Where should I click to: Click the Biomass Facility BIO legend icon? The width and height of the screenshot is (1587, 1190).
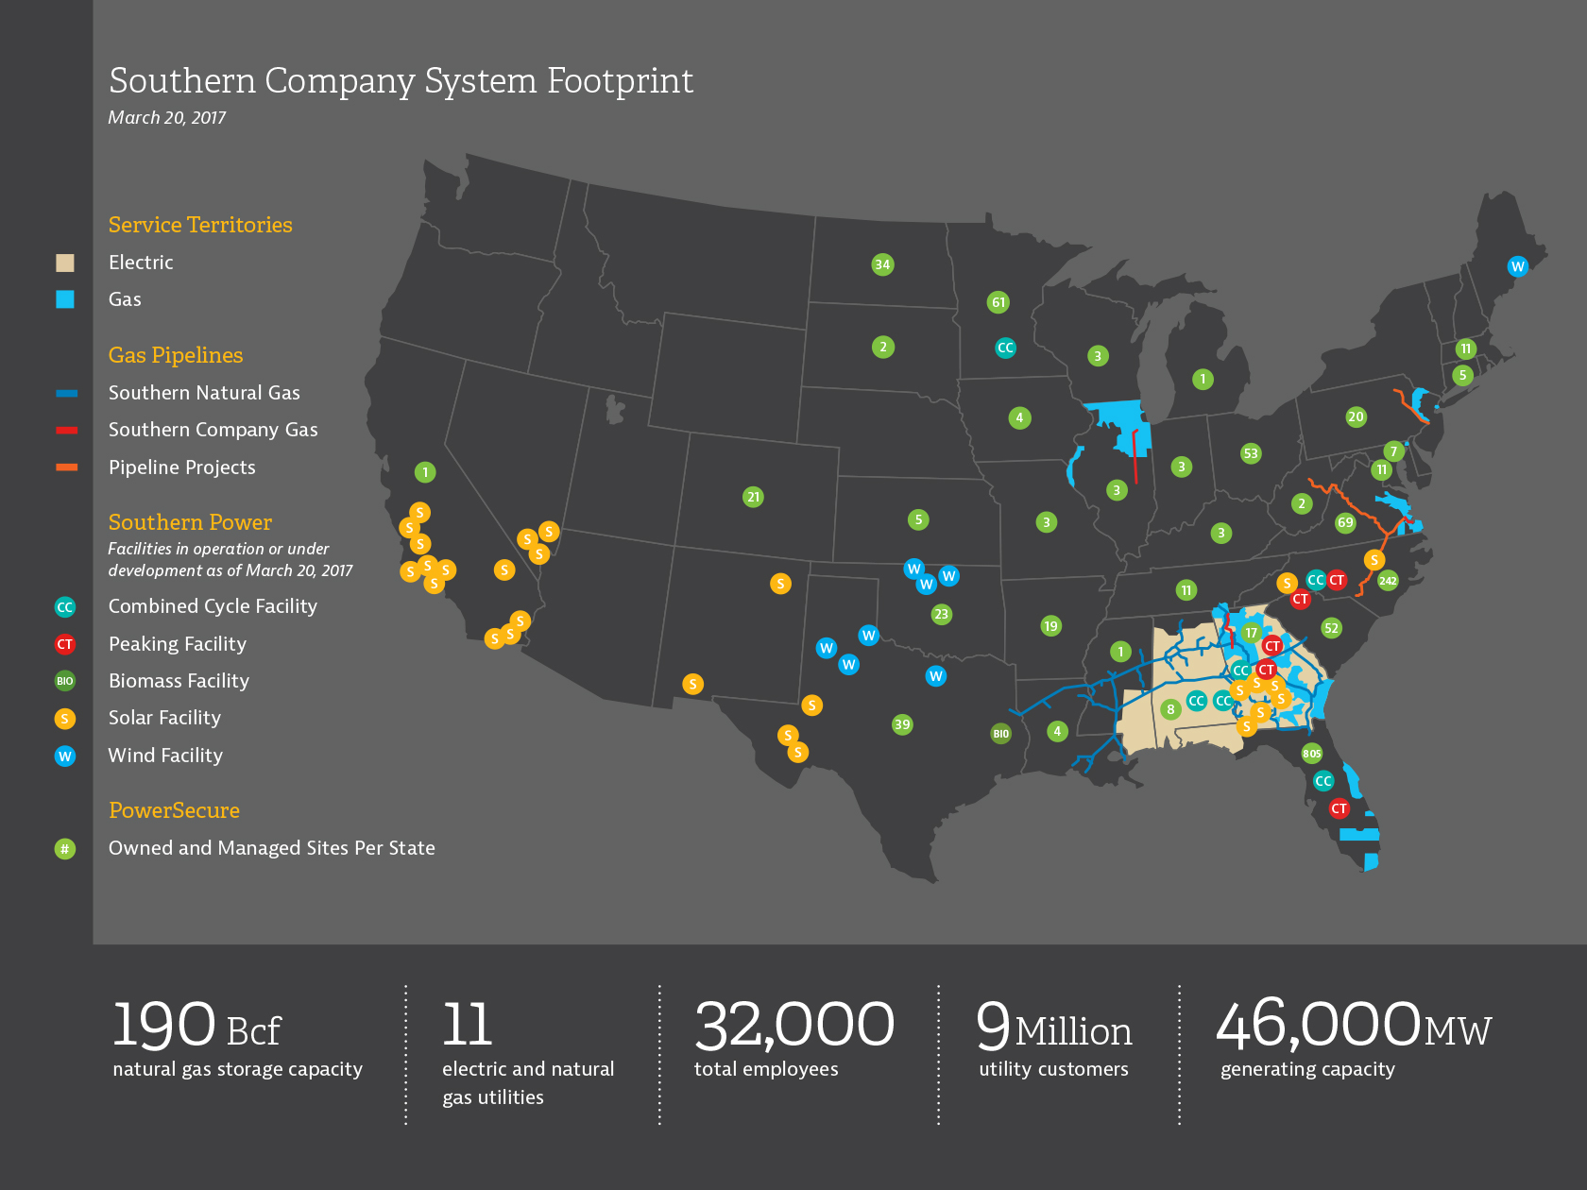coord(64,681)
